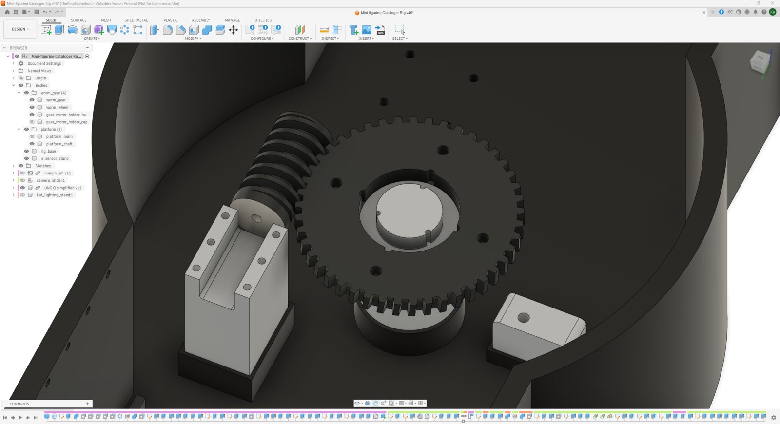
Task: Show the camera_slider:1 component
Action: tap(22, 180)
